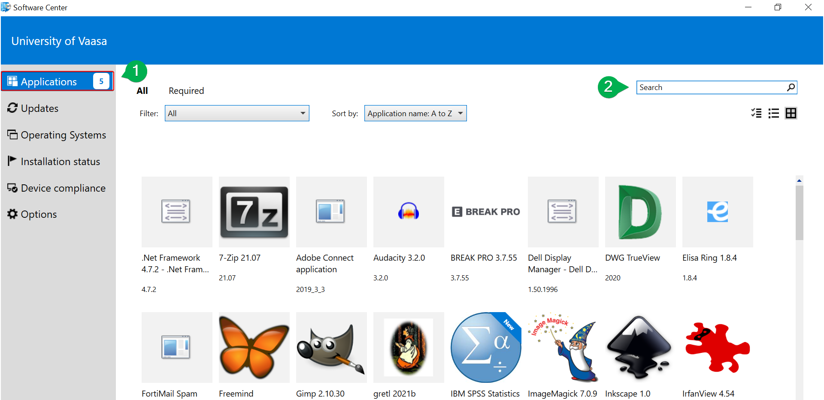
Task: Open the .Net Framework 4.7.2 tile icon
Action: pos(177,212)
